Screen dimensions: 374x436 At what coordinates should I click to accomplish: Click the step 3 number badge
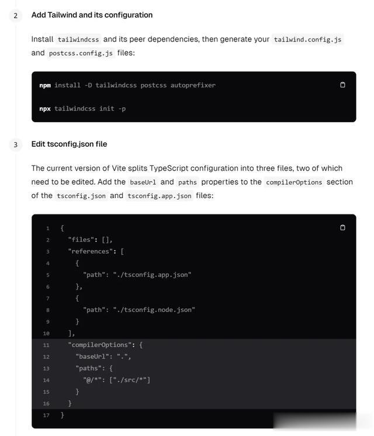(x=16, y=144)
